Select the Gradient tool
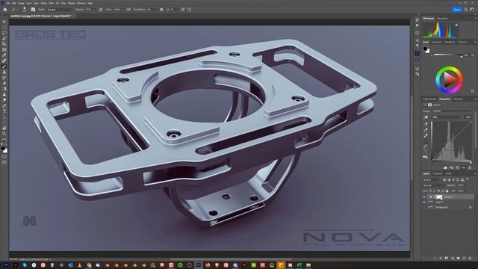The image size is (478, 269). click(4, 88)
